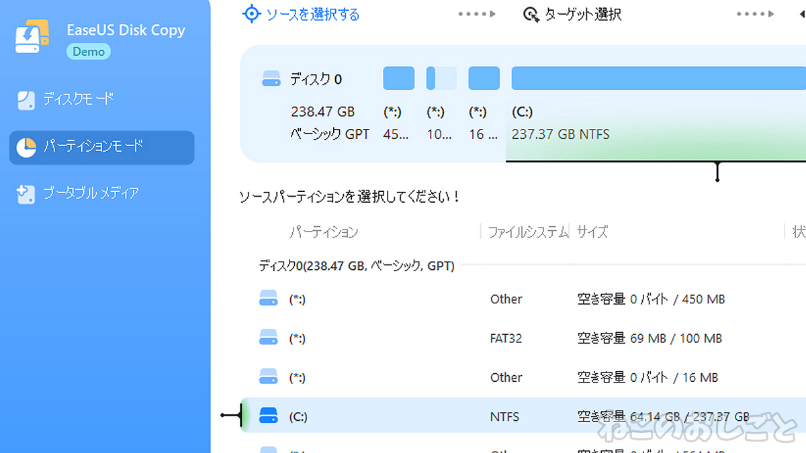Image resolution: width=806 pixels, height=453 pixels.
Task: Select the (C:) NTFS partition row
Action: (523, 415)
